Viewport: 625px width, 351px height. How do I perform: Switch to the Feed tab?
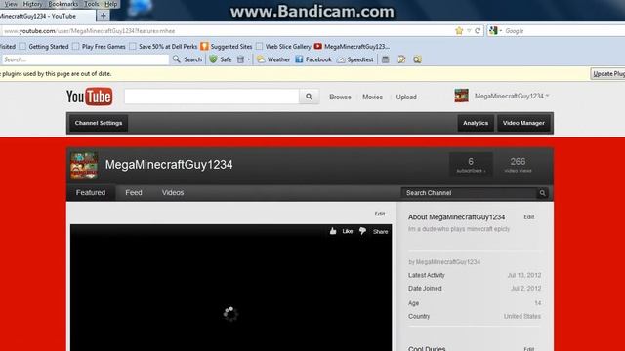coord(134,193)
